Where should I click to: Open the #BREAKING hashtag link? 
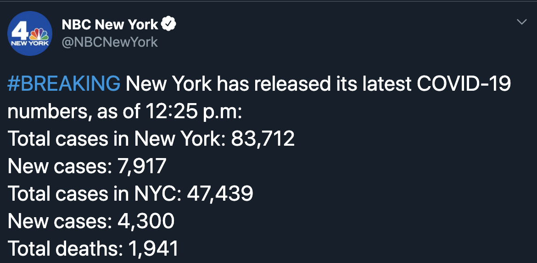(x=64, y=84)
